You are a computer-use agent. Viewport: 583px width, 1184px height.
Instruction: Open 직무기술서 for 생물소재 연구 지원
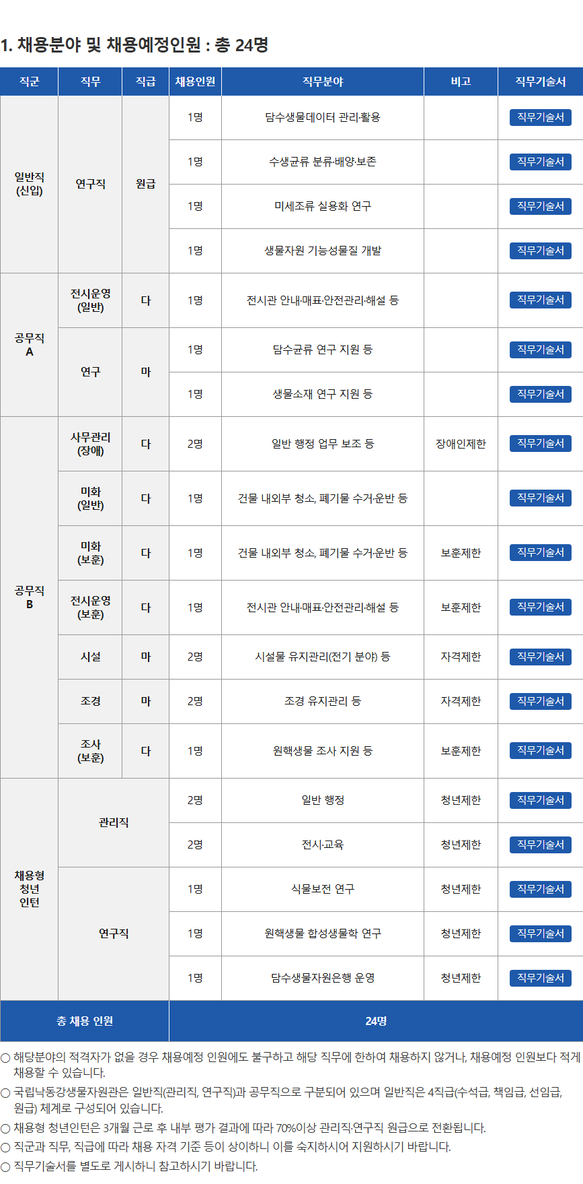point(540,394)
